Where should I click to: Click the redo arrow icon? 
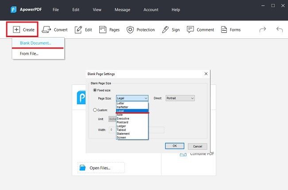pyautogui.click(x=263, y=30)
